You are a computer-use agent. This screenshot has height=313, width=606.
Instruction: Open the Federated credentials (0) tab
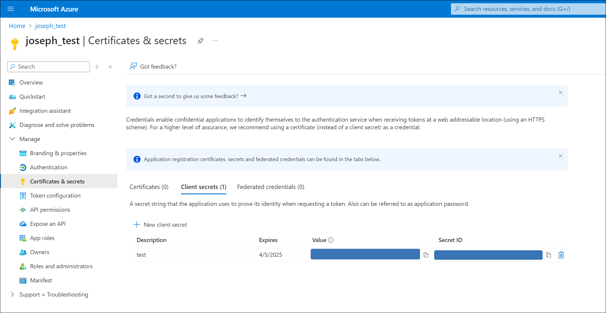[x=271, y=187]
